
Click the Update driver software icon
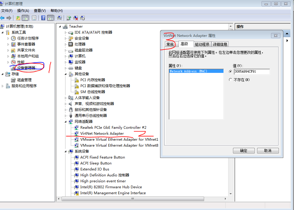pos(69,18)
